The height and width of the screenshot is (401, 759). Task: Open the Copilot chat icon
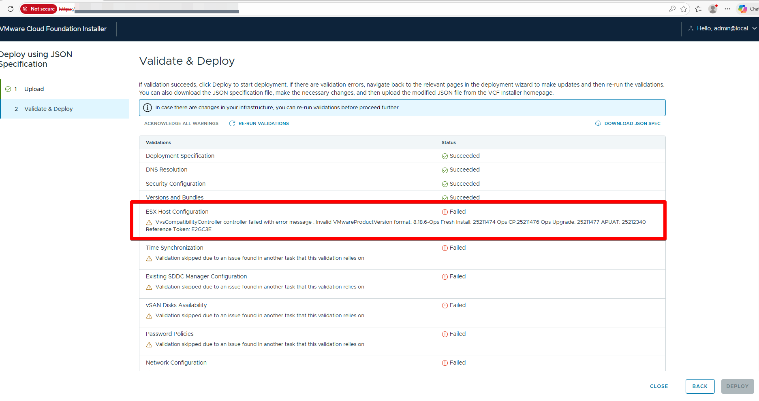pos(743,9)
